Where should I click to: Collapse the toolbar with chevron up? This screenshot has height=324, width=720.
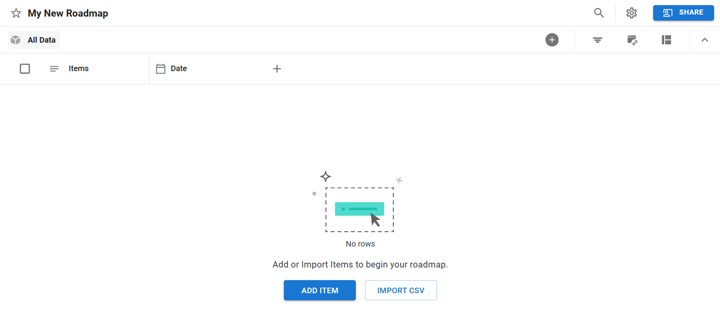point(705,40)
